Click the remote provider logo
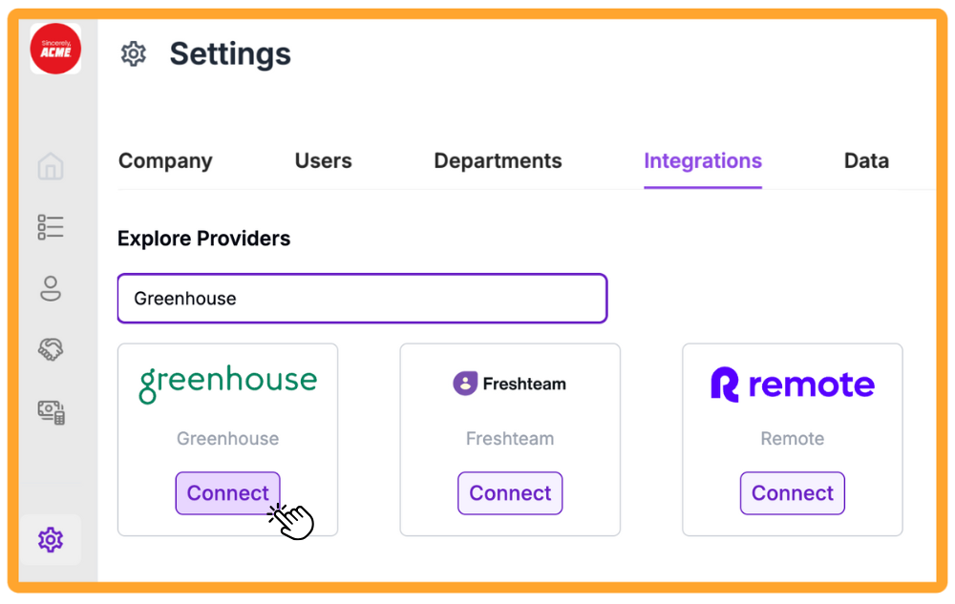Screen dimensions: 955x604 click(793, 385)
